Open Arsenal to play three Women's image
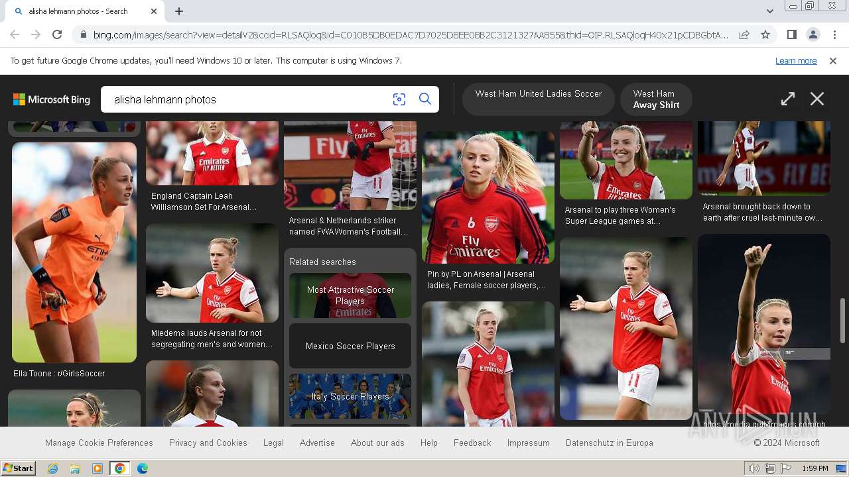 626,160
